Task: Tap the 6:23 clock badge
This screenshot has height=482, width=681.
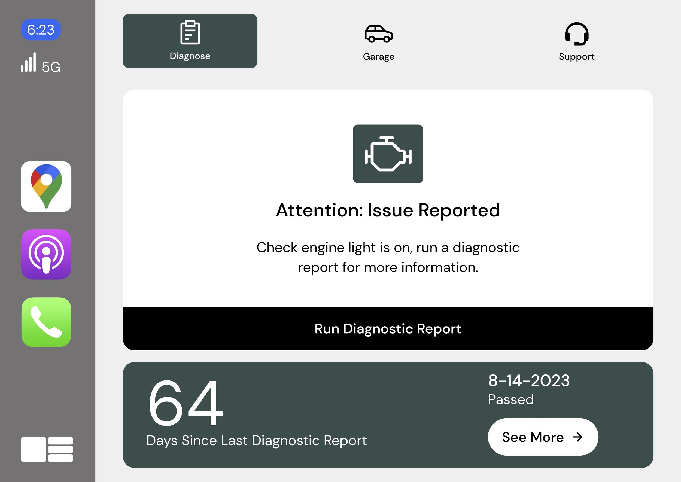Action: coord(41,30)
